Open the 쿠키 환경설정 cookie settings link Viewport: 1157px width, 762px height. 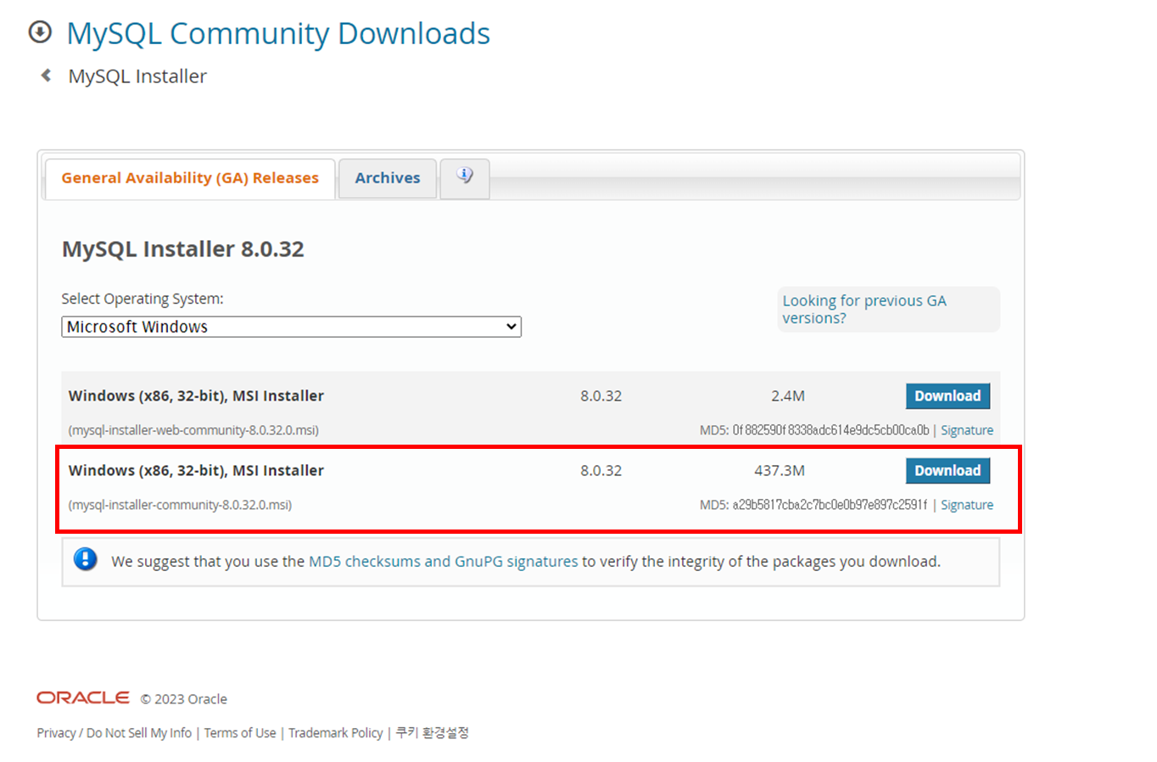[432, 732]
